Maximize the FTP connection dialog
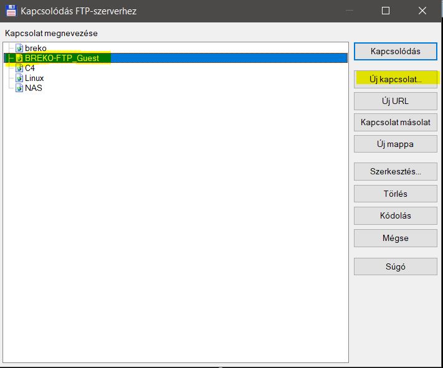 tap(386, 11)
